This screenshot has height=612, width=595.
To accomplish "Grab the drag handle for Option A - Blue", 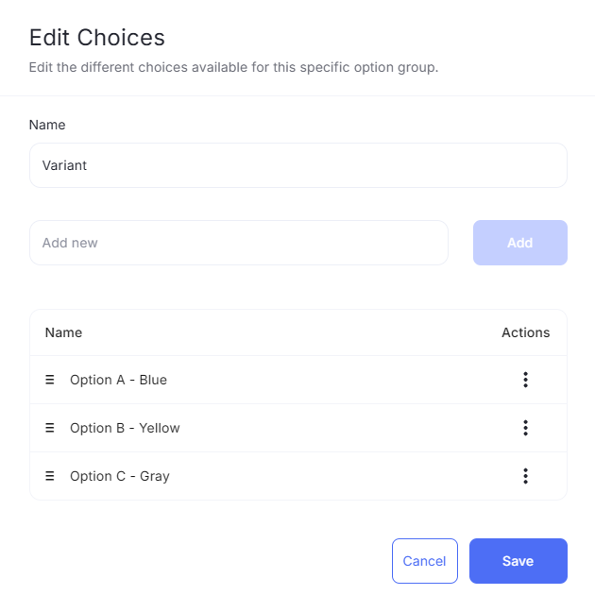I will (x=49, y=380).
